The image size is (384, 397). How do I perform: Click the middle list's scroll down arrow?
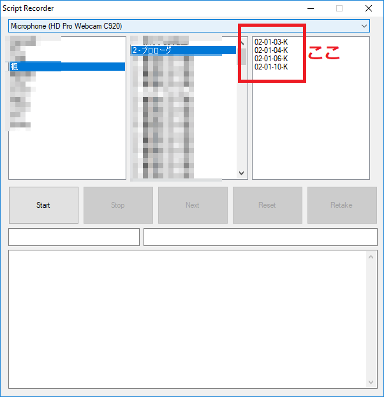pyautogui.click(x=242, y=173)
